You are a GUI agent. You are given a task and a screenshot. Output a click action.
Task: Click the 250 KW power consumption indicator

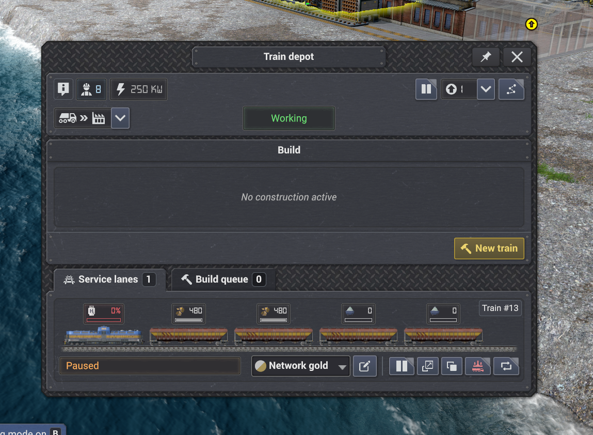pos(138,89)
